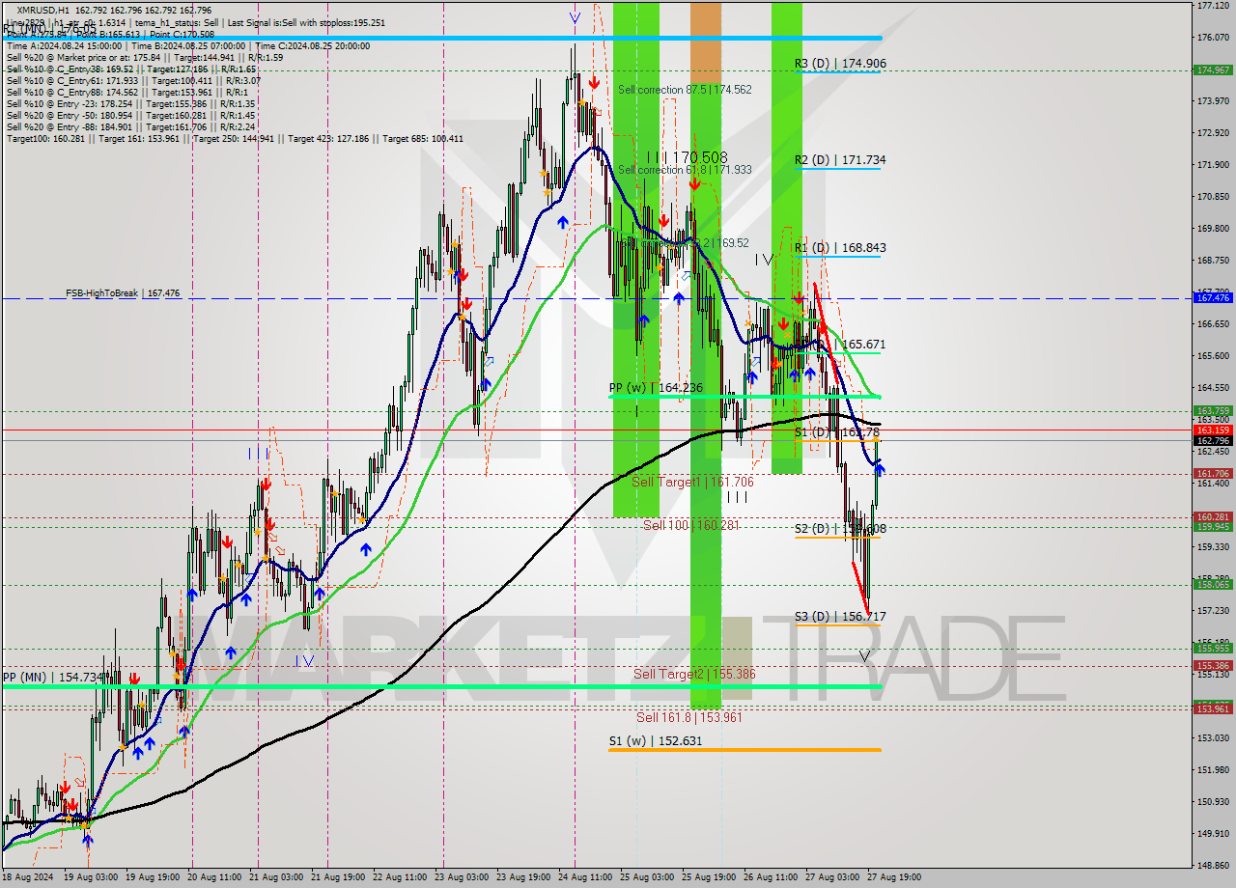Click the '27 Aug 19:00' time axis label
1236x888 pixels.
tap(892, 877)
